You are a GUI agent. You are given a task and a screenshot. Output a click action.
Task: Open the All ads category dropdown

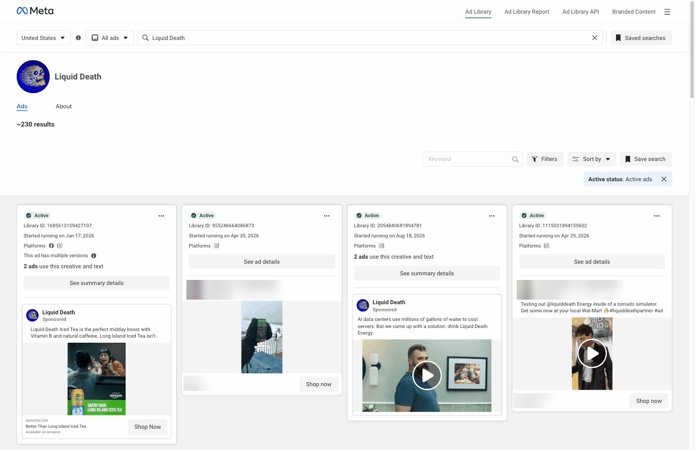(x=110, y=37)
